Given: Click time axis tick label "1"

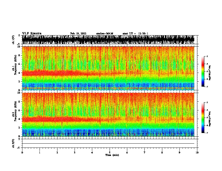Looking at the screenshot, I should point(40,153).
